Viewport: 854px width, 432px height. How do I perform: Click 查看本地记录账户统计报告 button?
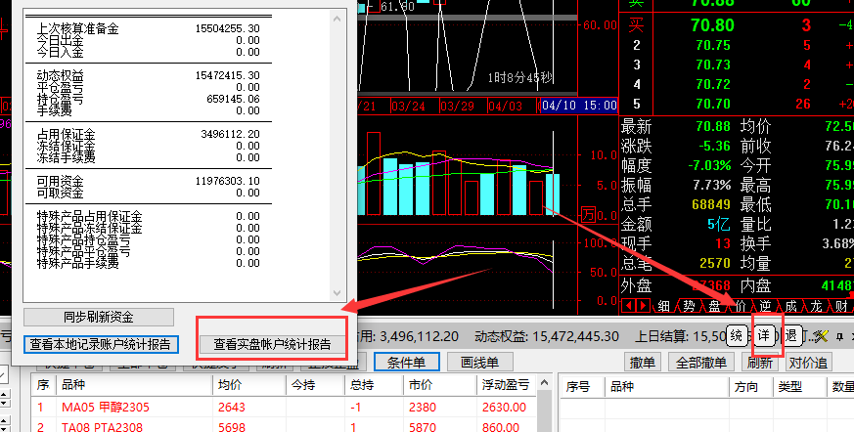(x=101, y=344)
